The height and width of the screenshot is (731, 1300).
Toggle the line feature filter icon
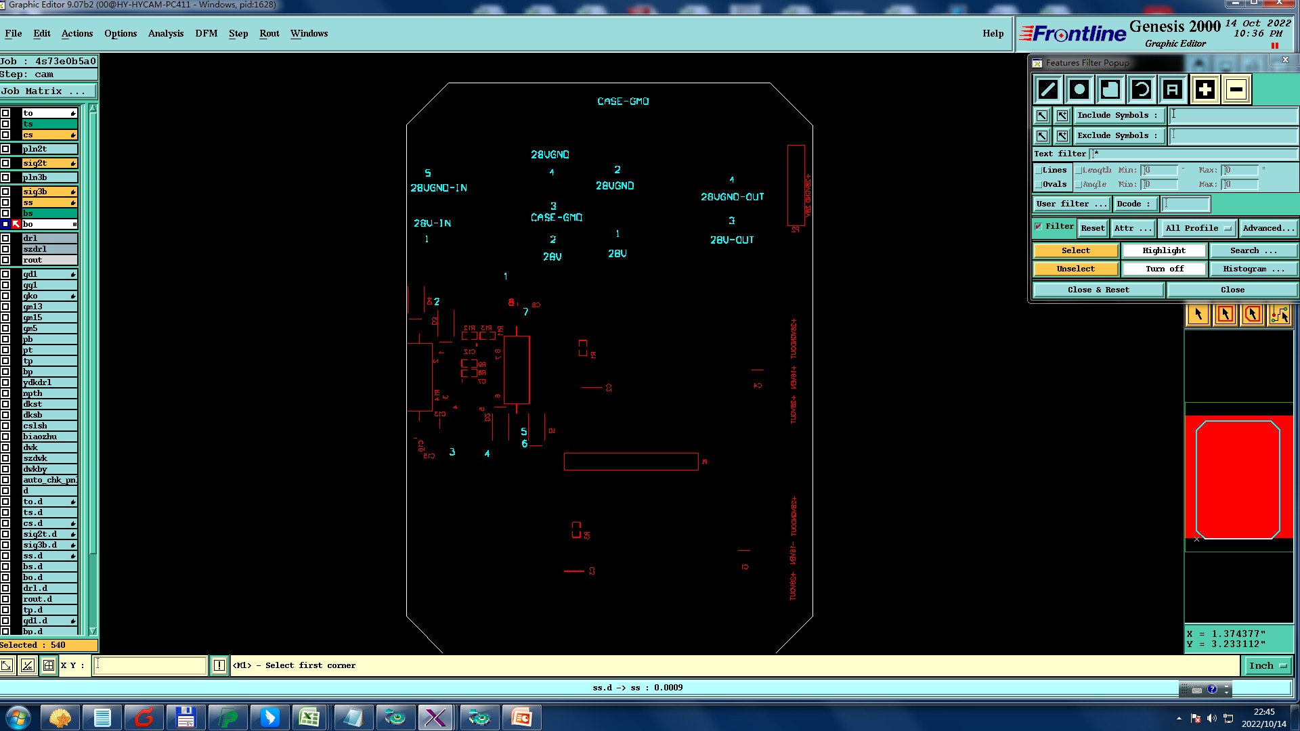point(1048,89)
